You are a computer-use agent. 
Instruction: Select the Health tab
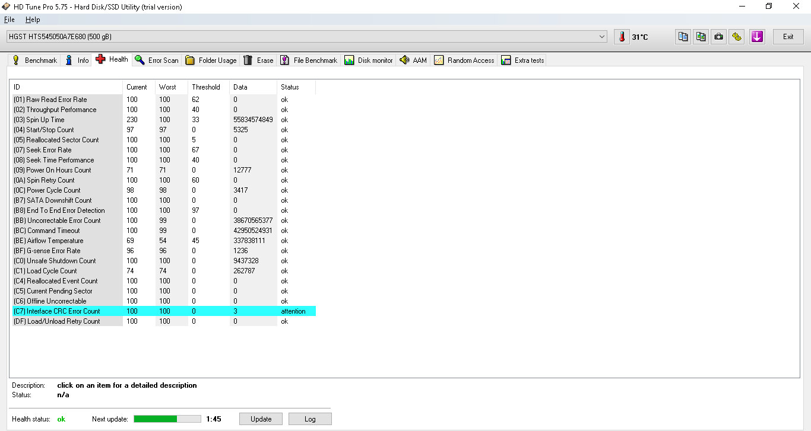click(112, 59)
